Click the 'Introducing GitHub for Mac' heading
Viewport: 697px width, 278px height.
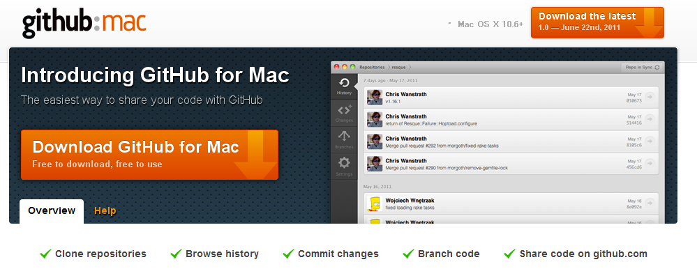[x=155, y=75]
